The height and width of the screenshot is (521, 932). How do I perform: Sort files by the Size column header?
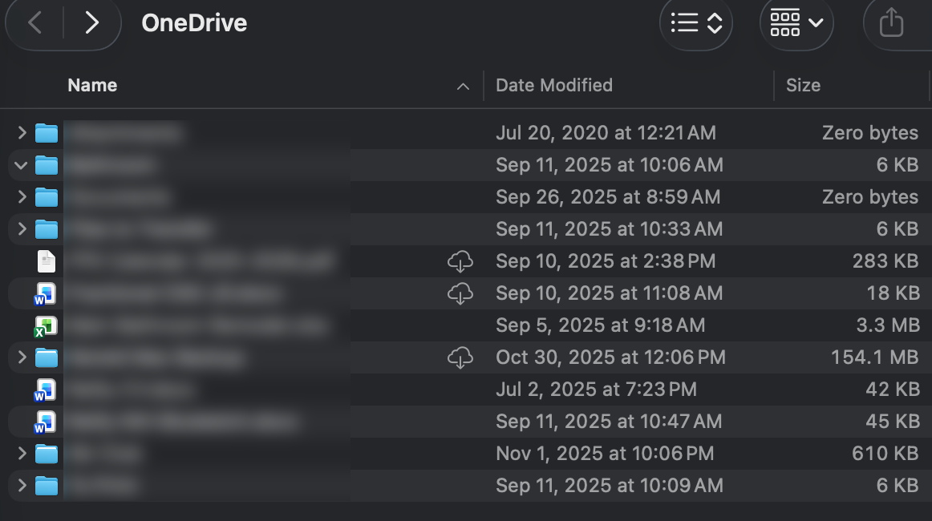coord(803,86)
